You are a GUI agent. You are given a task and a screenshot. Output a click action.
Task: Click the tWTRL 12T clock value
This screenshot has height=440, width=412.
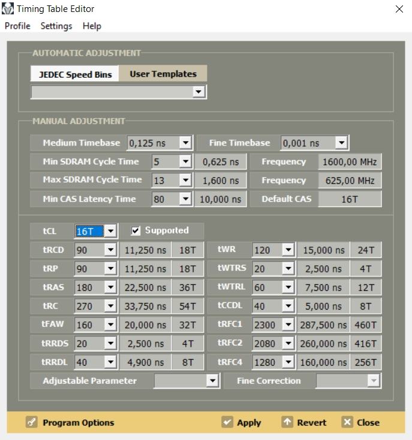tap(366, 287)
